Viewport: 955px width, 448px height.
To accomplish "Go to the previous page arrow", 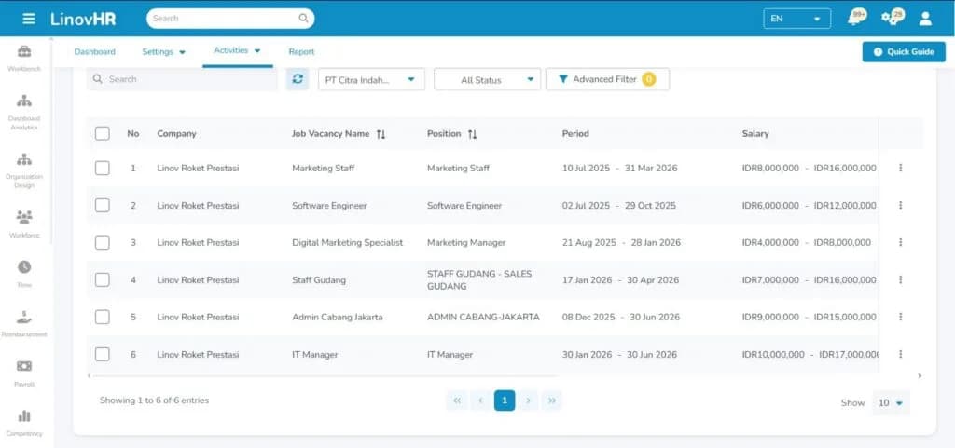I will point(480,400).
